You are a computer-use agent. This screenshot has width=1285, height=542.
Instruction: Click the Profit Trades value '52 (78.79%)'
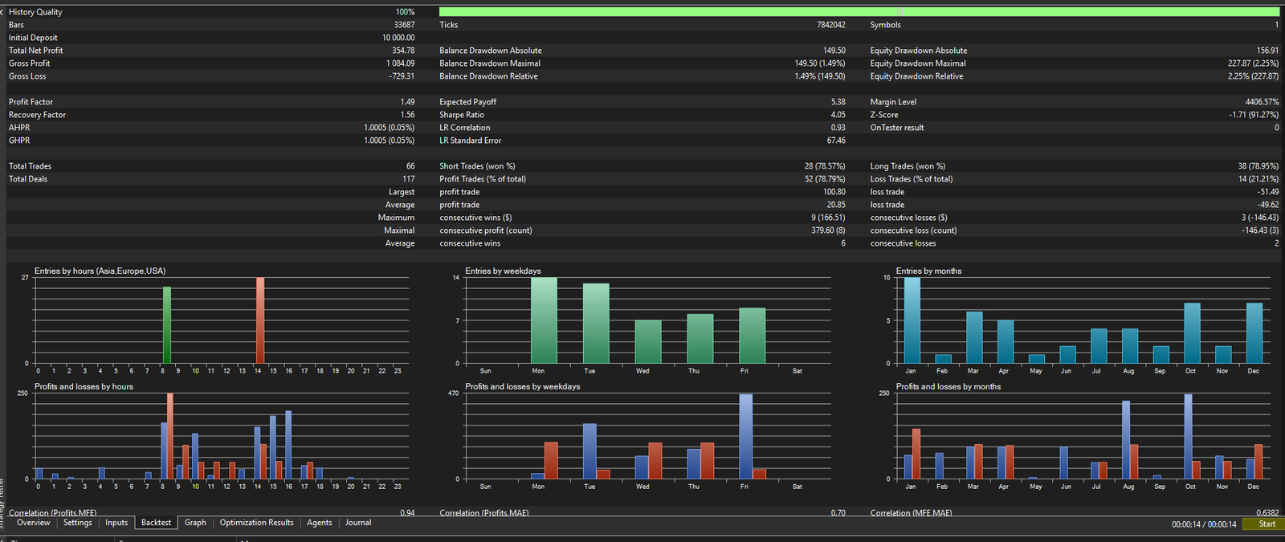point(825,179)
